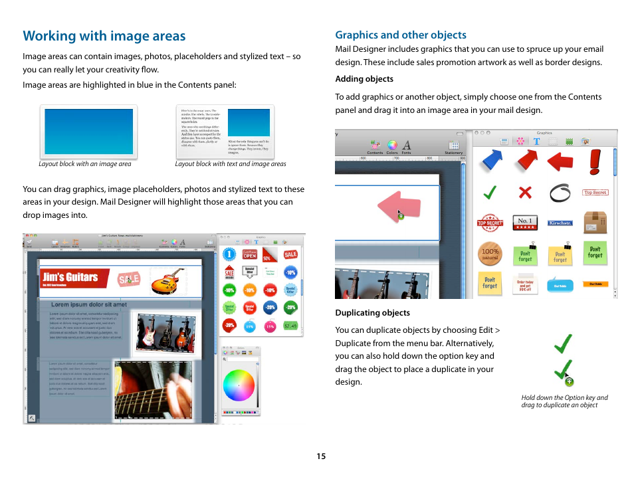Choose the red SALE tag in the sticker grid
The height and width of the screenshot is (481, 634).
coord(290,254)
